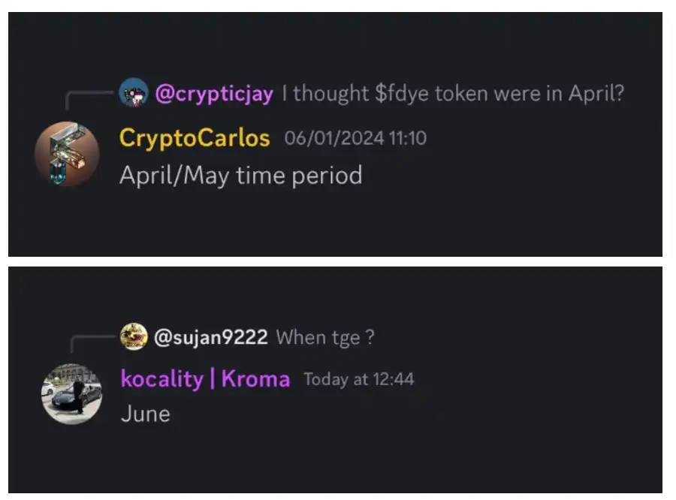Click crypticjay's small reply avatar

(x=134, y=94)
